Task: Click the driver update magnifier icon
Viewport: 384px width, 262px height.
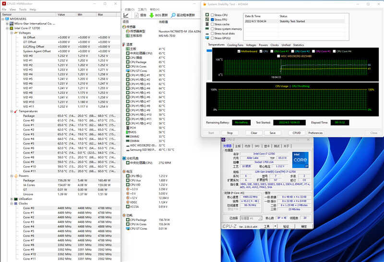Action: point(173,15)
